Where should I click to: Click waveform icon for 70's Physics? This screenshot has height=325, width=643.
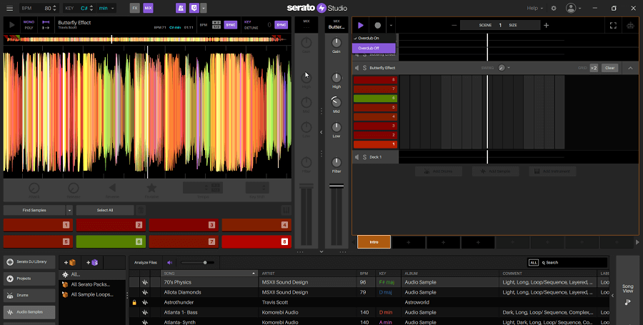pyautogui.click(x=145, y=282)
